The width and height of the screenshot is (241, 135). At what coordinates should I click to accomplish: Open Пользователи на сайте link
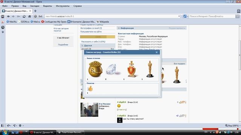[x=91, y=31]
